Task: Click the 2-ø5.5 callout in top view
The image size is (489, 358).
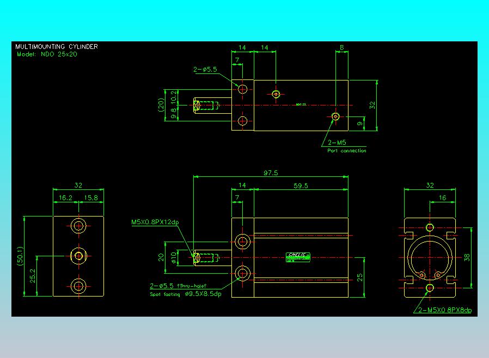Action: click(x=205, y=70)
